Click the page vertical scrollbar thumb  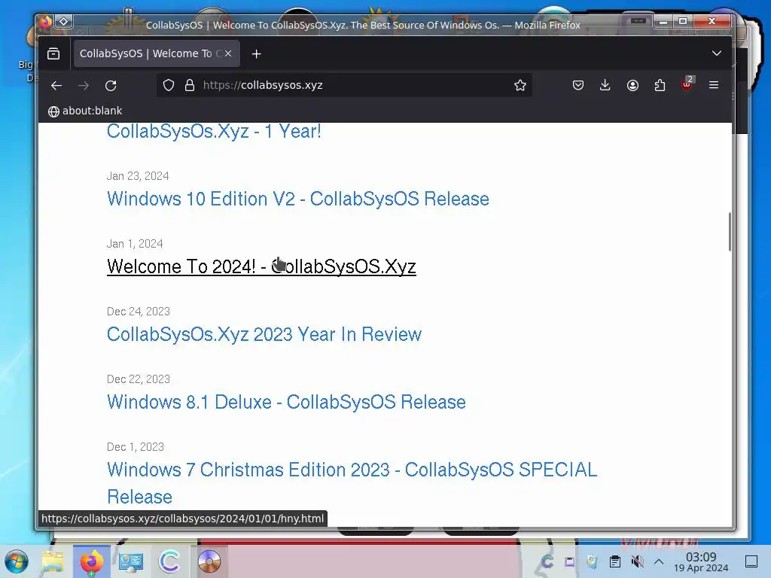click(x=730, y=232)
